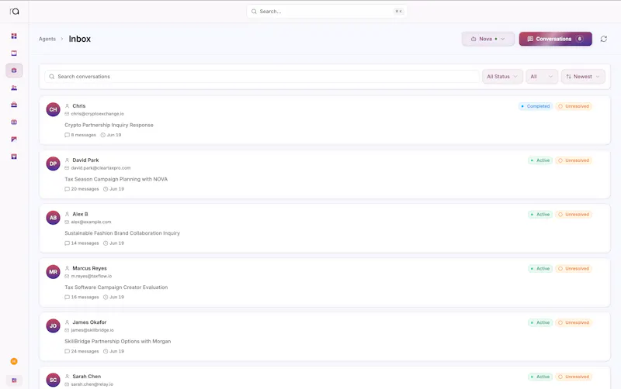Viewport: 621px width, 389px height.
Task: Open the archive box icon in sidebar
Action: pos(14,157)
